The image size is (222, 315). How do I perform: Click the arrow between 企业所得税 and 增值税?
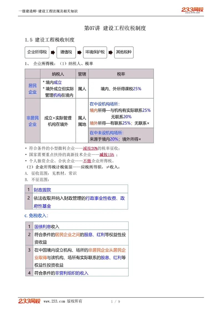(52, 52)
